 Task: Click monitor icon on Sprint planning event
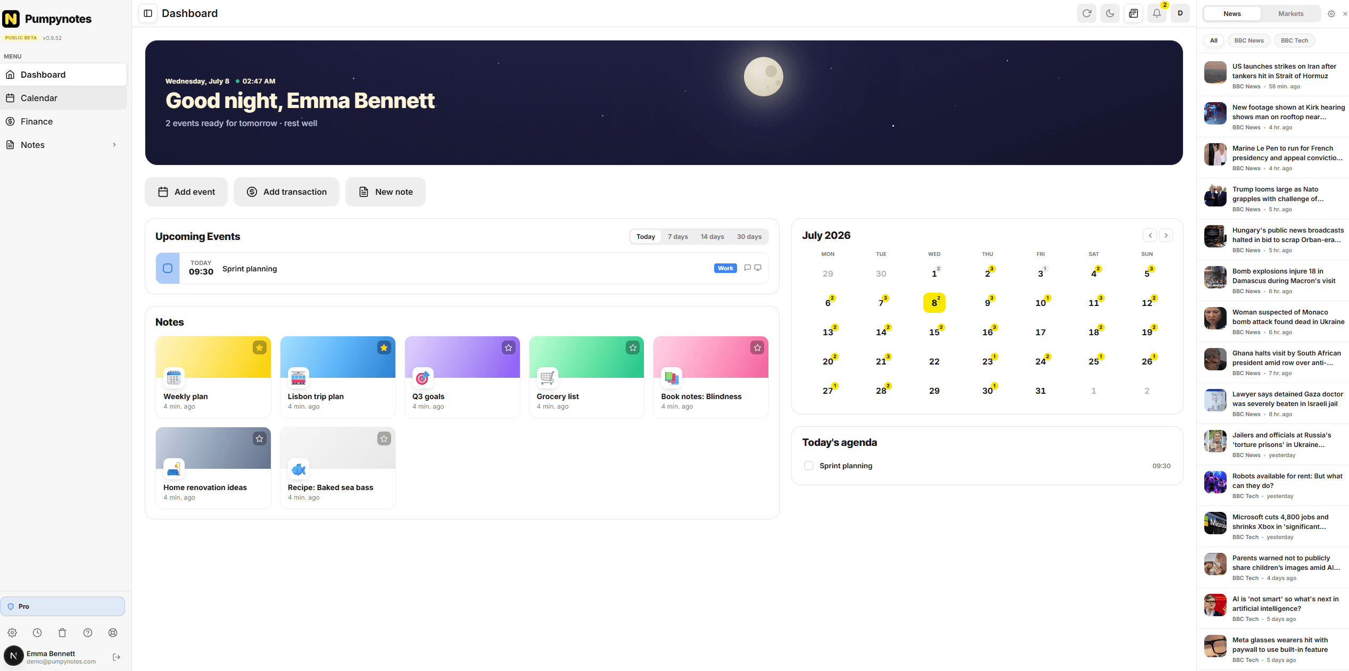758,268
